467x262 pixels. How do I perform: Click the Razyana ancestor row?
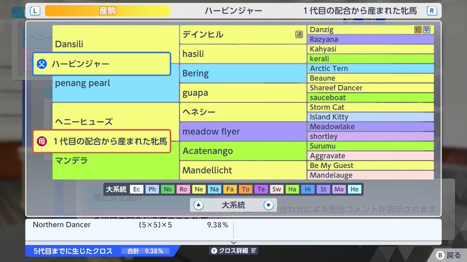tap(370, 39)
